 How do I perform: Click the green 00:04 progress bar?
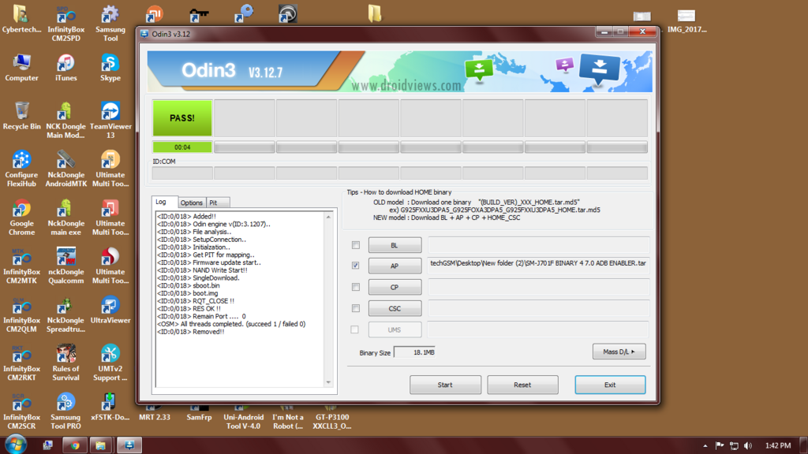pyautogui.click(x=182, y=147)
